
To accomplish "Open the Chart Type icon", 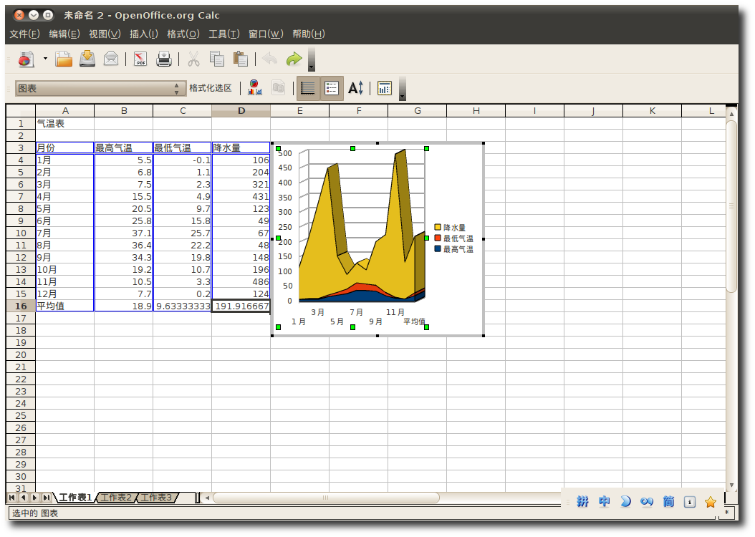I will coord(254,88).
